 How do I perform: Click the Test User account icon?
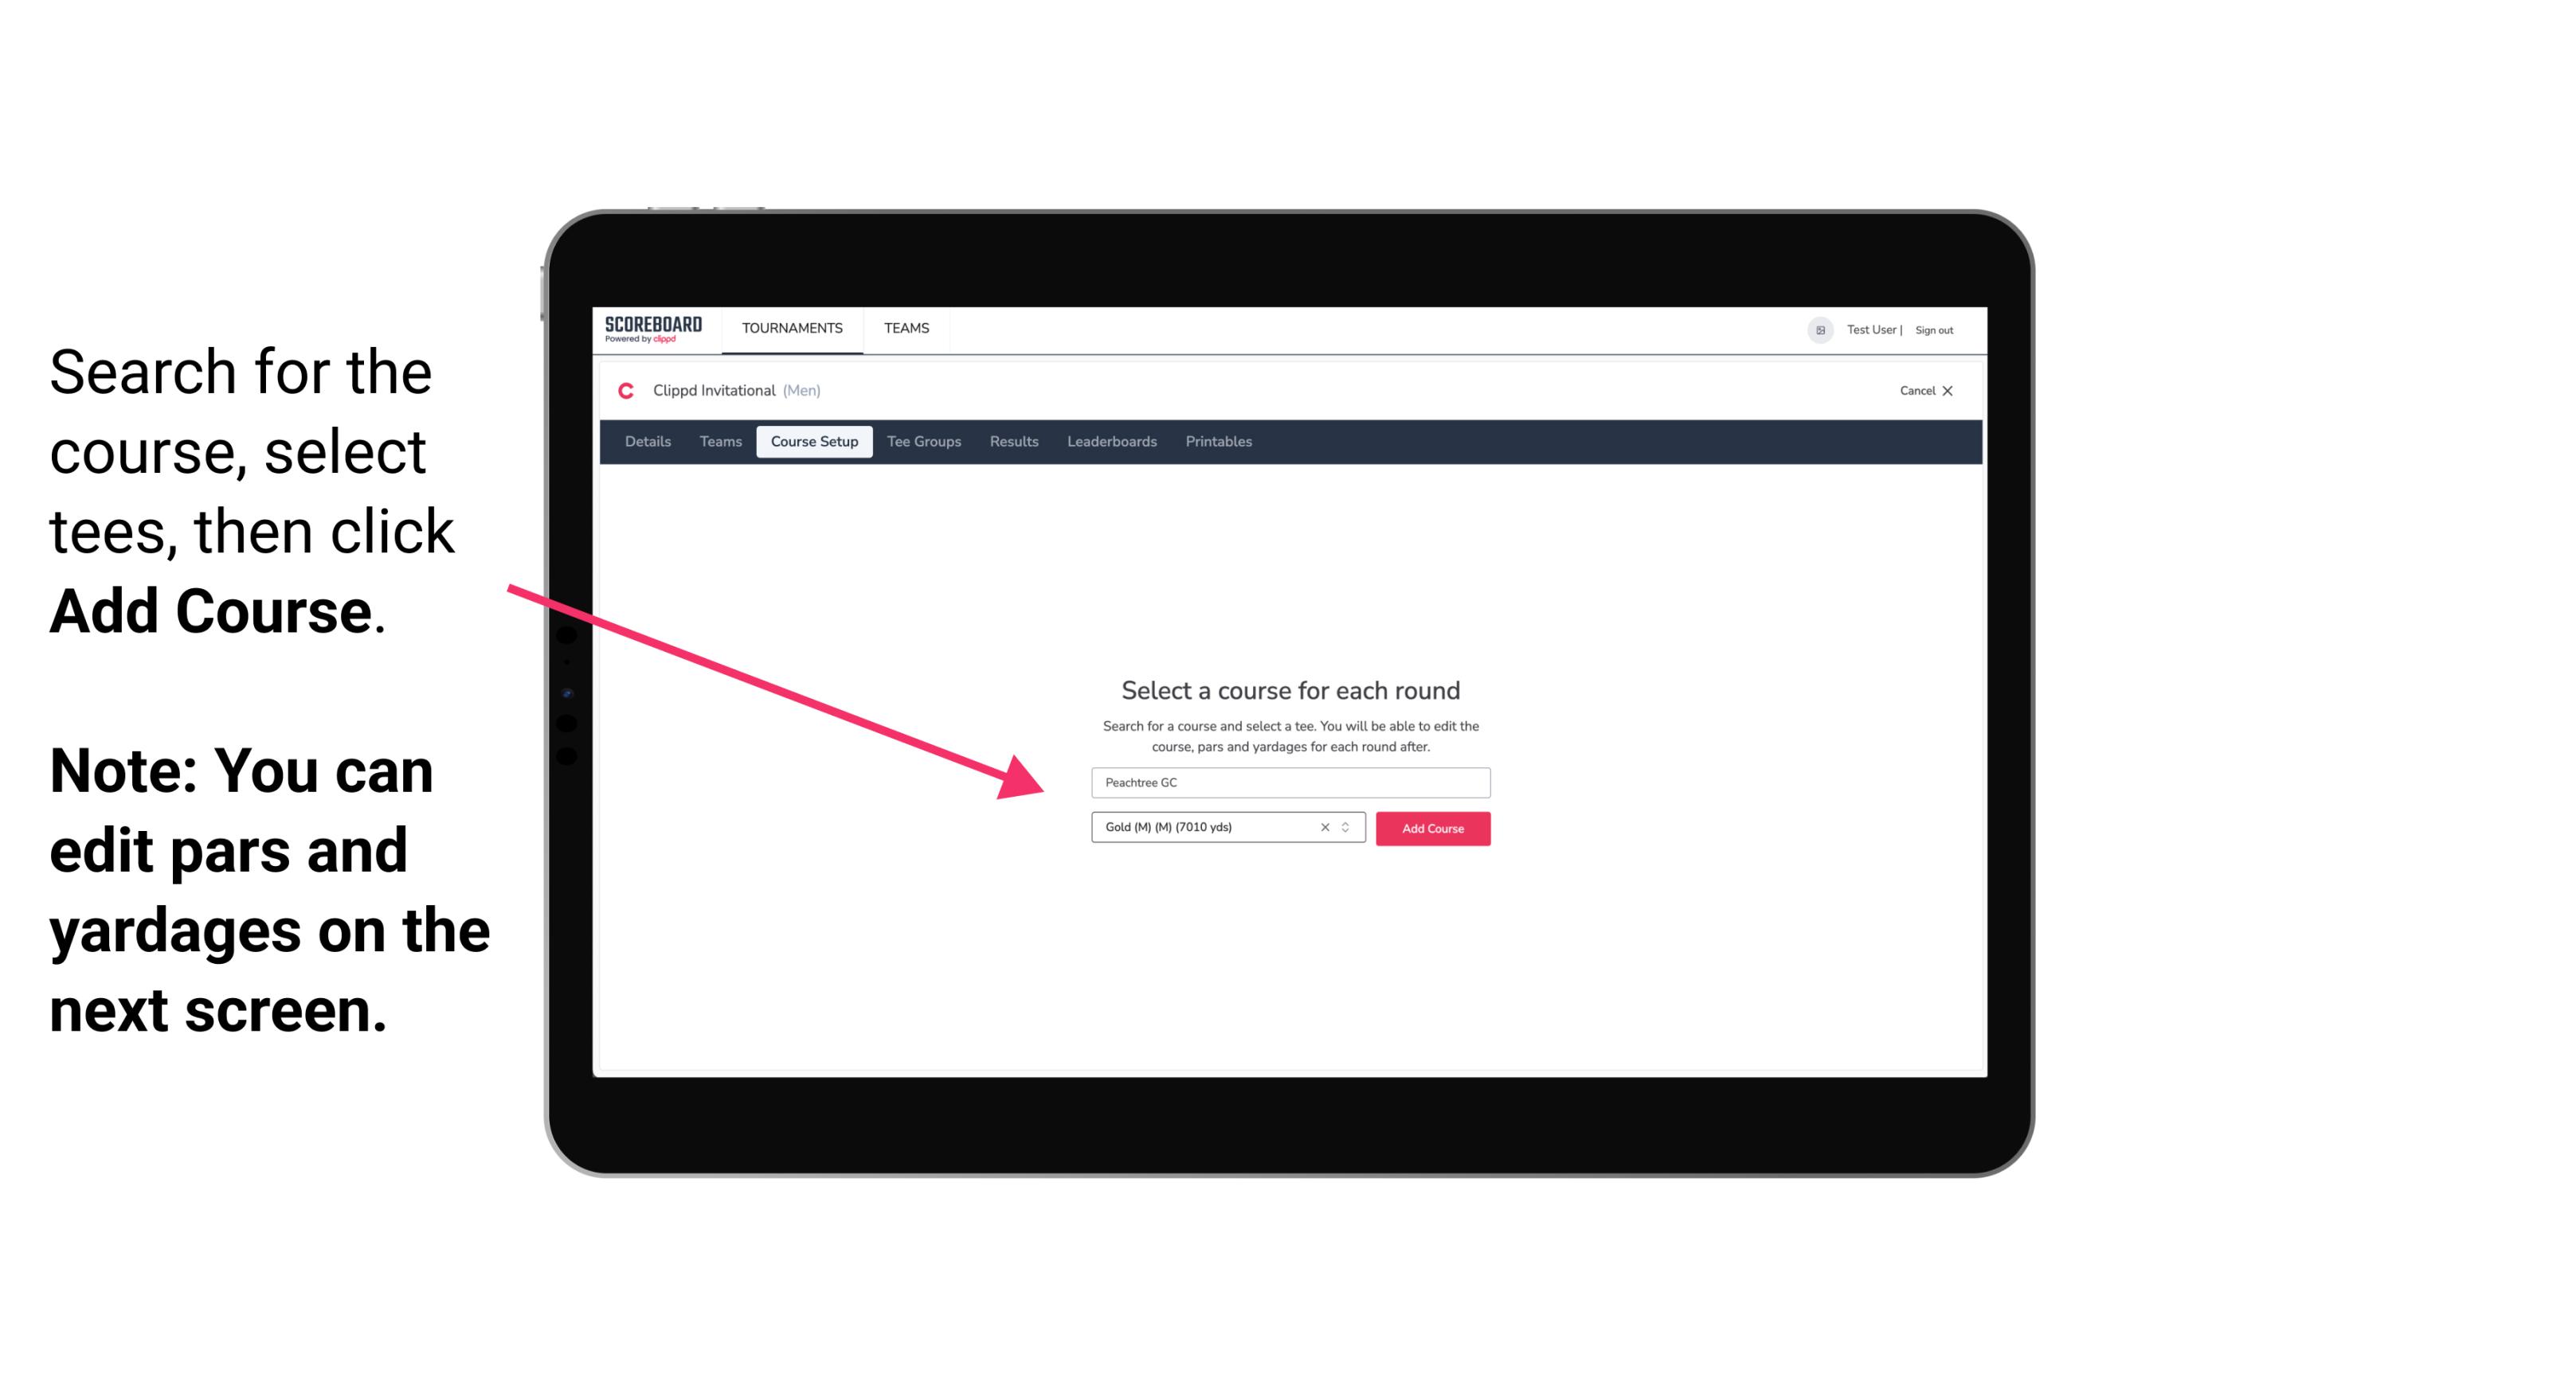[x=1817, y=330]
